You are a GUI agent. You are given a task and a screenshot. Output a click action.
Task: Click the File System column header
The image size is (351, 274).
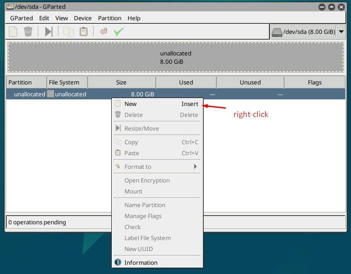coord(64,82)
